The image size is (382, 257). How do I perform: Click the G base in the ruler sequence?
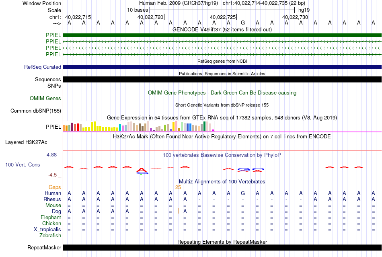coord(242,23)
